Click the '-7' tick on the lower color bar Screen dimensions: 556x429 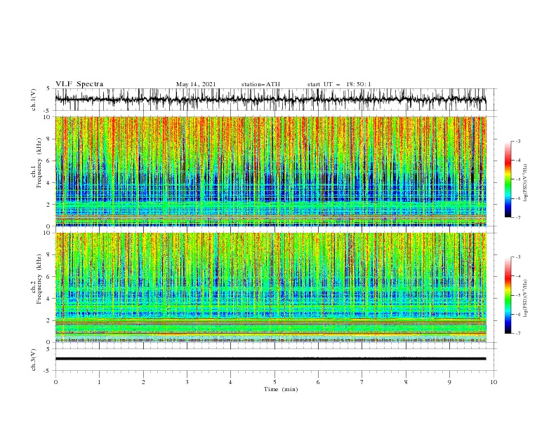tap(517, 333)
